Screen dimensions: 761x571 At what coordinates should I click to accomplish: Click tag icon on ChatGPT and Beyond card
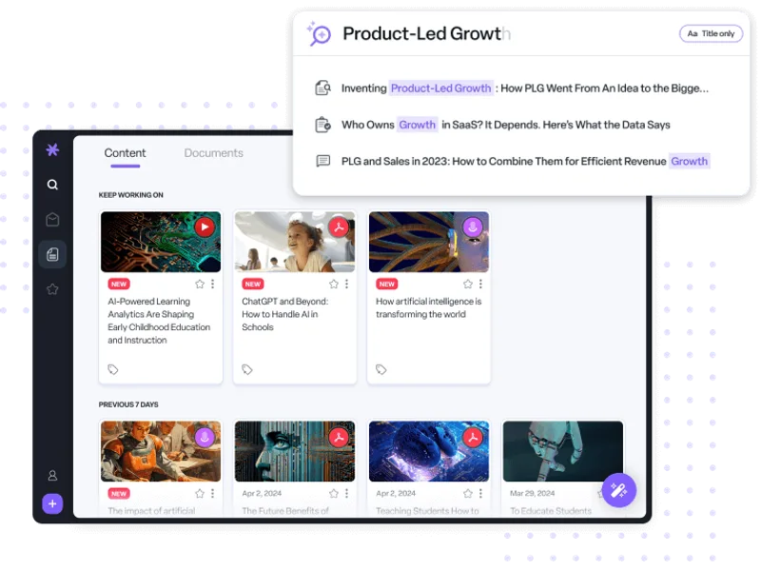(247, 369)
